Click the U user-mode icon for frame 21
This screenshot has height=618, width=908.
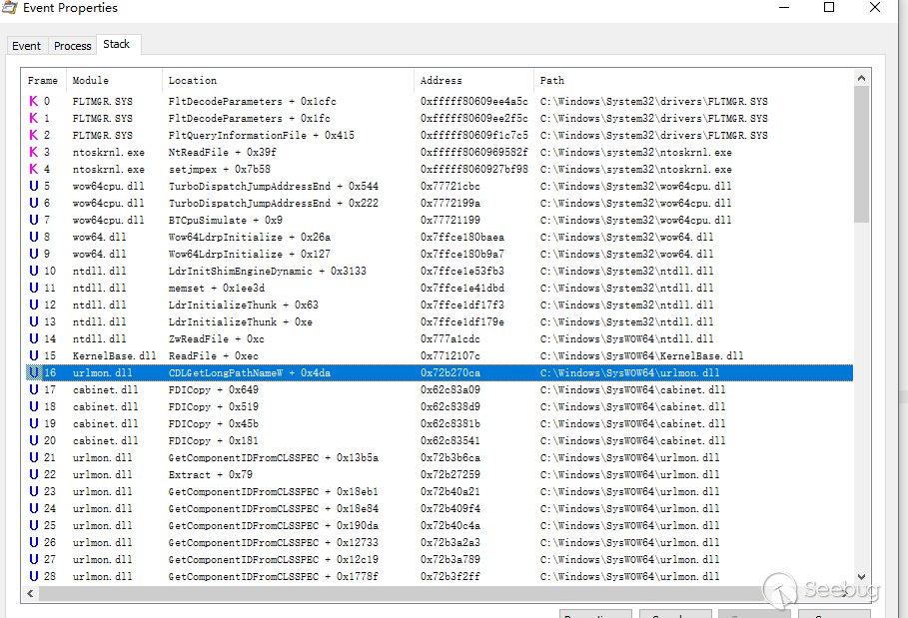coord(34,457)
